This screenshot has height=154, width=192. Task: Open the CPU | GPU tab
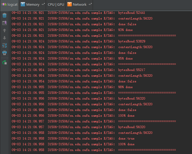(56, 5)
